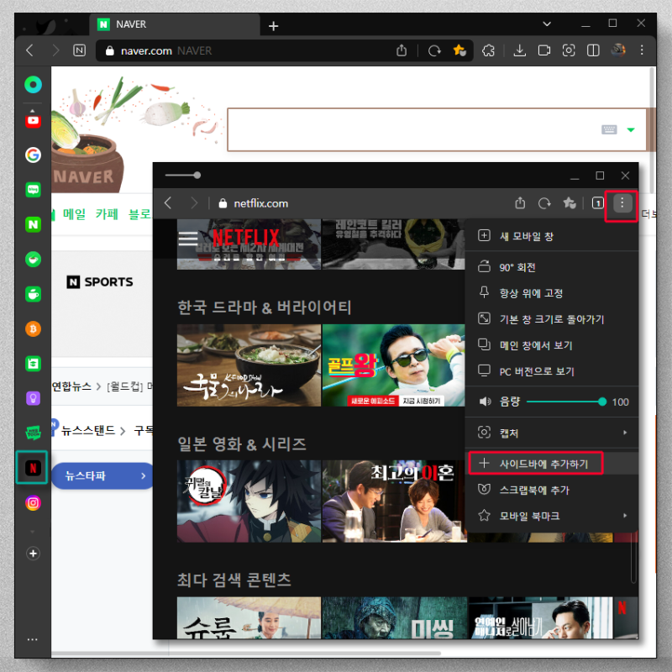
Task: Open the green Naver N sidebar icon
Action: [33, 224]
